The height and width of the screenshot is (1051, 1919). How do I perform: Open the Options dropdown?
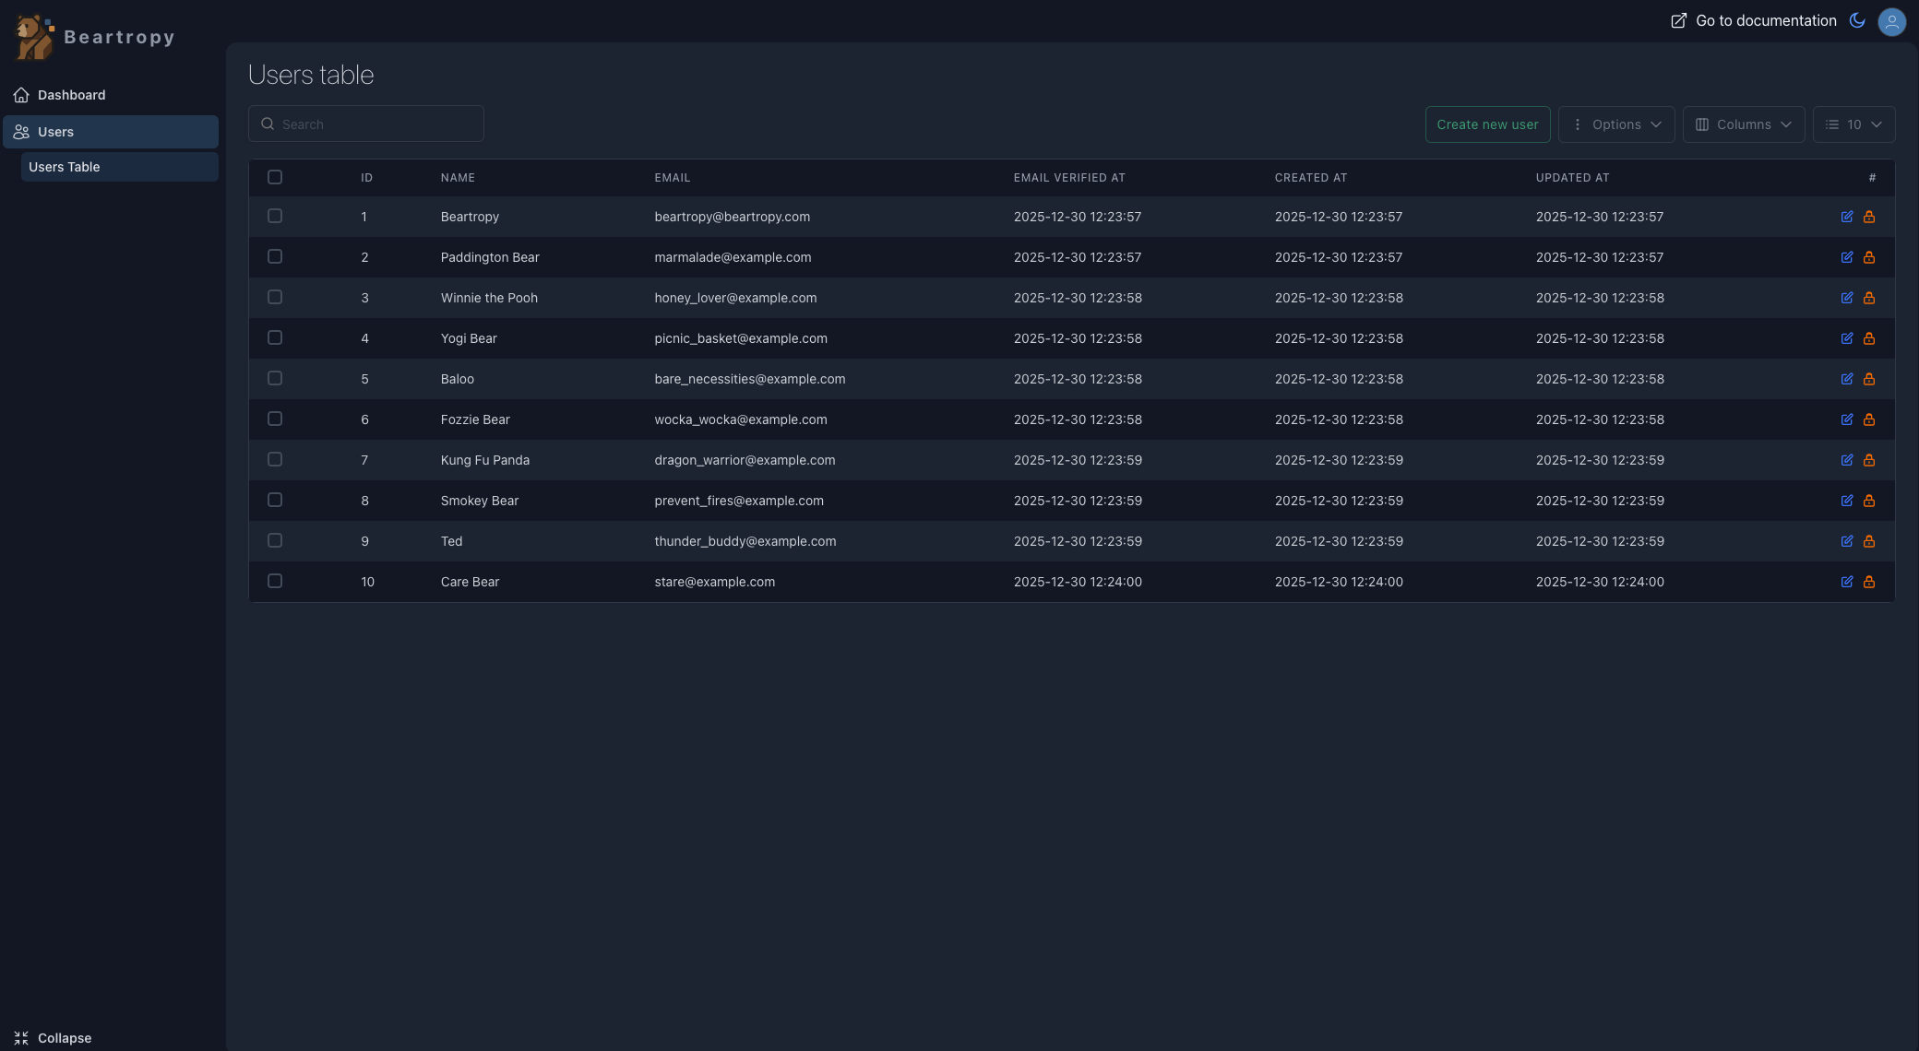1615,124
